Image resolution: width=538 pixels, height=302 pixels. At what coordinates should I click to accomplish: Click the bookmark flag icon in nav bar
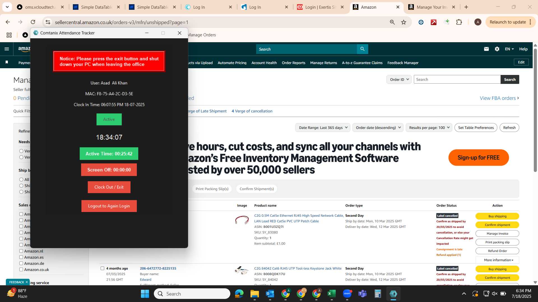[7, 62]
